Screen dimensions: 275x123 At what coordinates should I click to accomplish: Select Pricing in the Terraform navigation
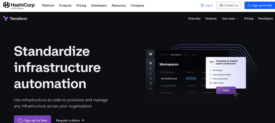(249, 18)
